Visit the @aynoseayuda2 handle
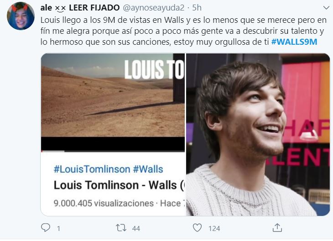Image resolution: width=333 pixels, height=241 pixels. pos(154,8)
